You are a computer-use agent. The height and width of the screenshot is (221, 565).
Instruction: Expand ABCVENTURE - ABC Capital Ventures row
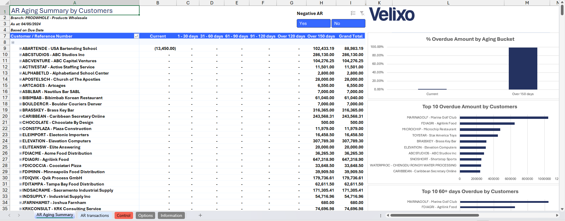pyautogui.click(x=21, y=61)
